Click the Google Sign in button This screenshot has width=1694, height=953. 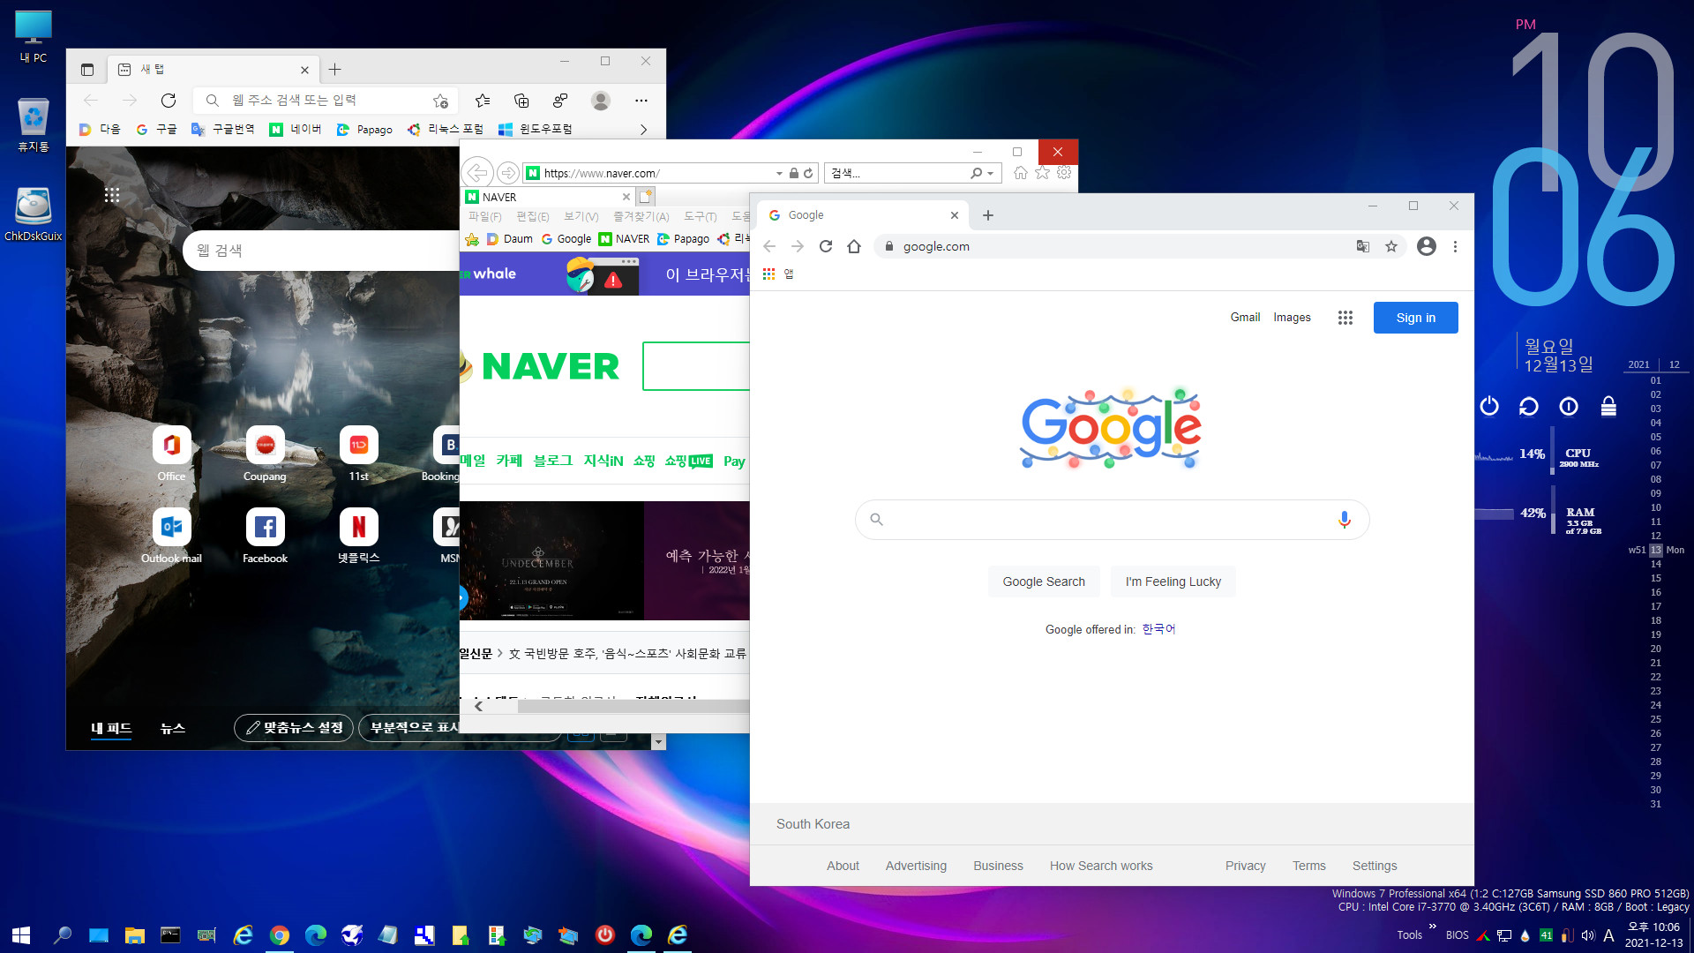pyautogui.click(x=1415, y=318)
